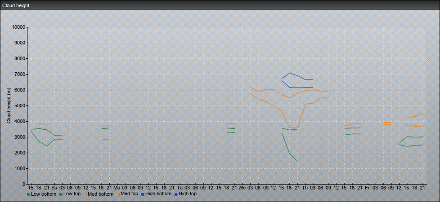Click the Fr day label on x-axis
This screenshot has height=202, width=440.
(367, 188)
